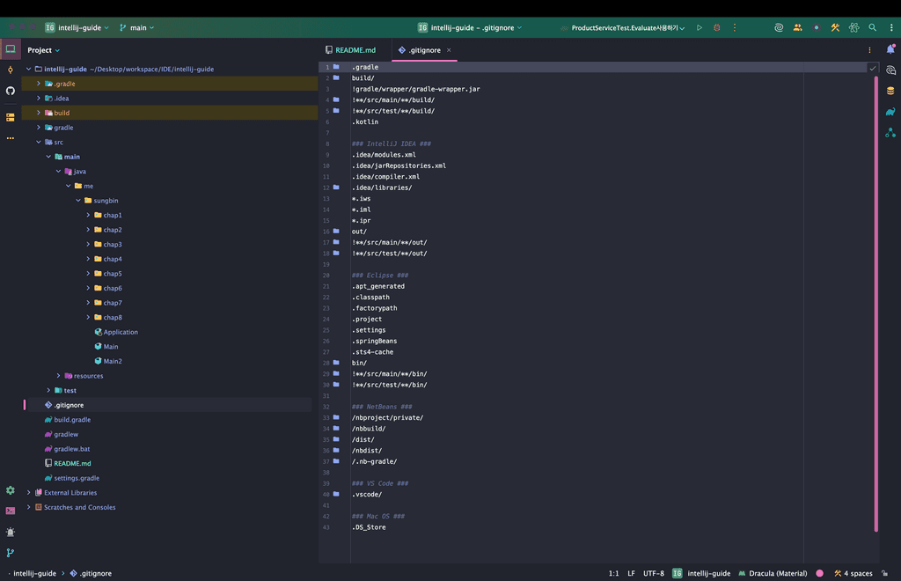901x581 pixels.
Task: Open Notifications bell in right sidebar
Action: tap(890, 50)
